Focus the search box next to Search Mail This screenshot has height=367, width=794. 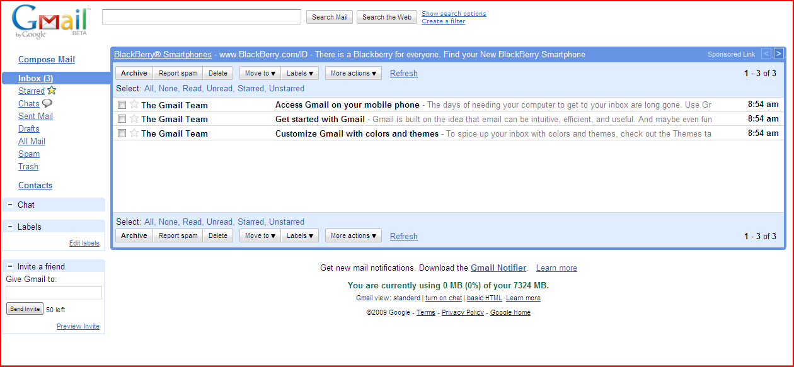click(x=202, y=17)
